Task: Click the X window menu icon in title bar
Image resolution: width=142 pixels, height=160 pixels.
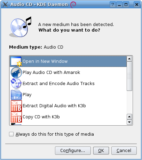Action: click(x=5, y=5)
